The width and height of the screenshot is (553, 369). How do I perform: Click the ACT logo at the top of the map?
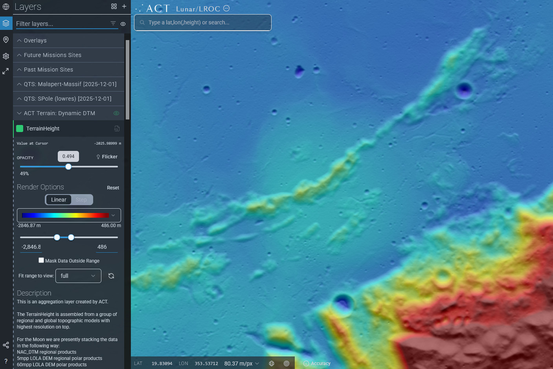[x=152, y=8]
